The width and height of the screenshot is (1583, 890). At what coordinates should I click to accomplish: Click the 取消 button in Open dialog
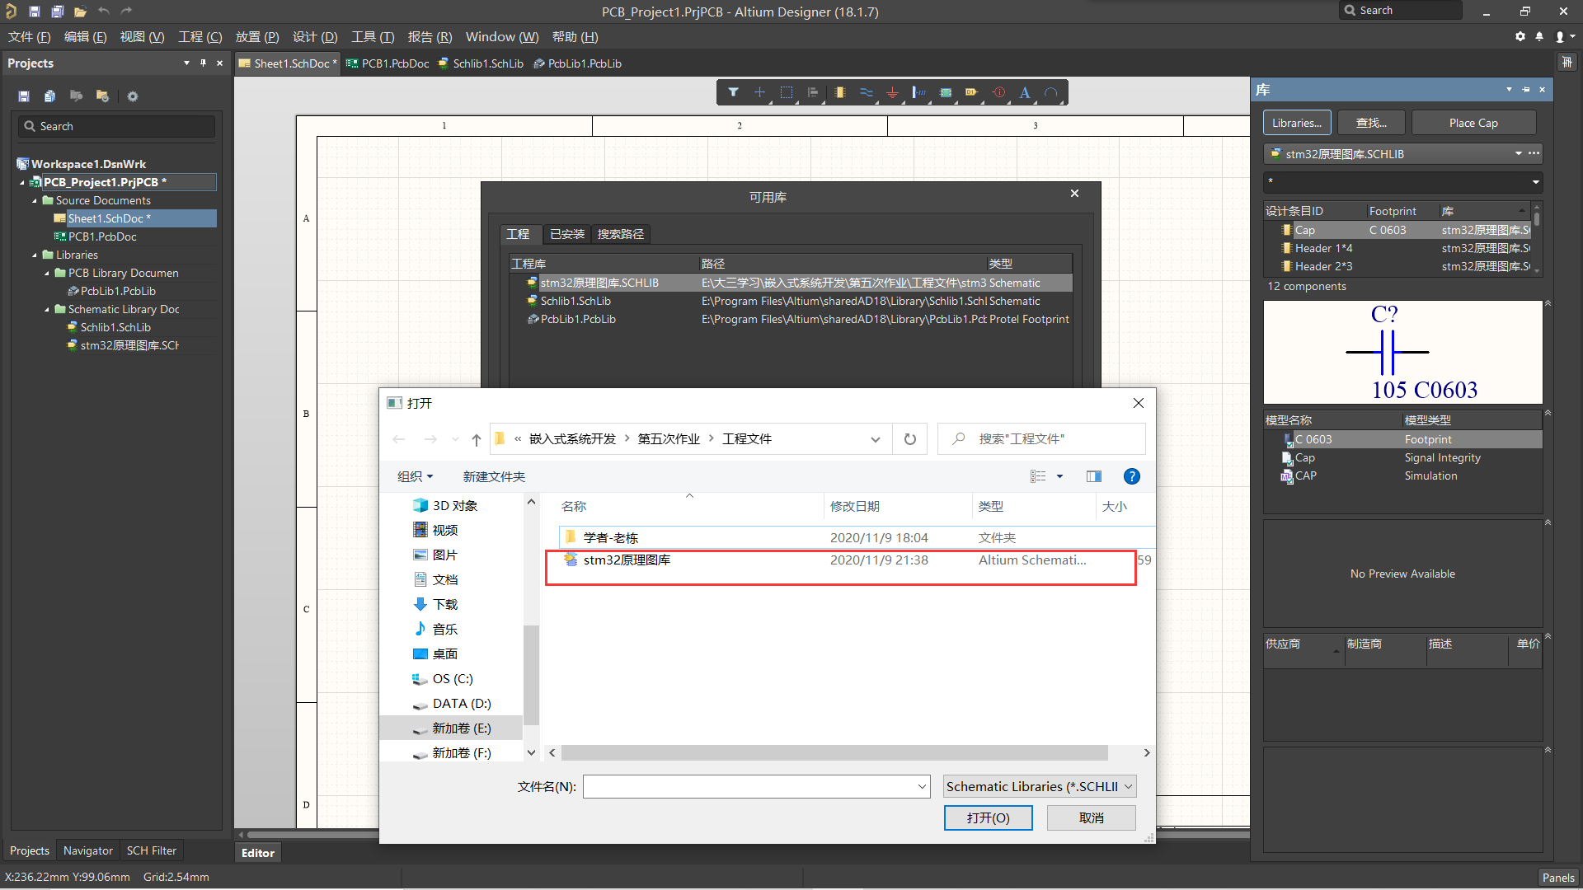1092,817
